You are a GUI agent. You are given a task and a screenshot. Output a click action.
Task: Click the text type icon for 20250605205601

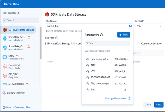[88, 77]
